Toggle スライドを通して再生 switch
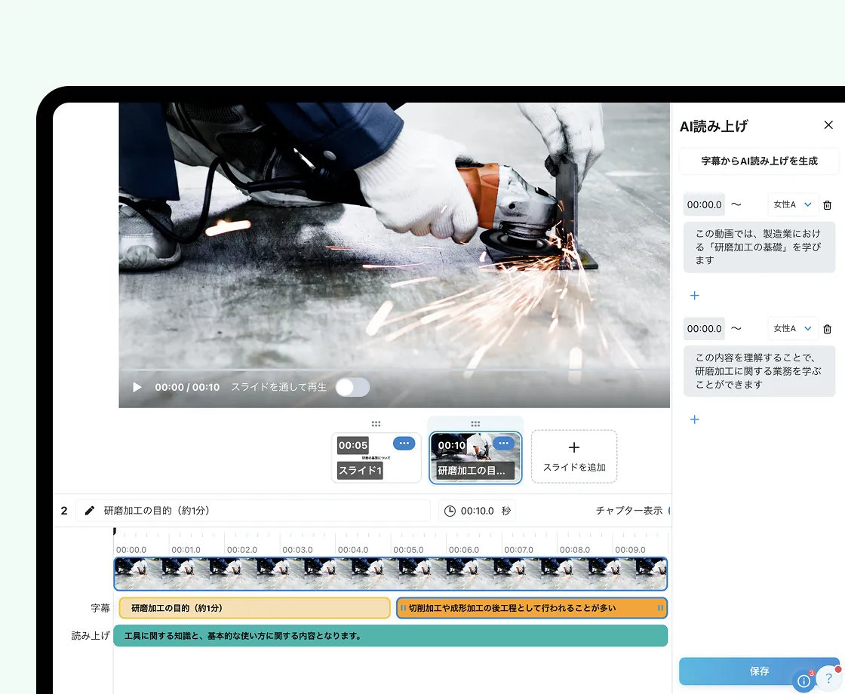845x694 pixels. pyautogui.click(x=352, y=387)
